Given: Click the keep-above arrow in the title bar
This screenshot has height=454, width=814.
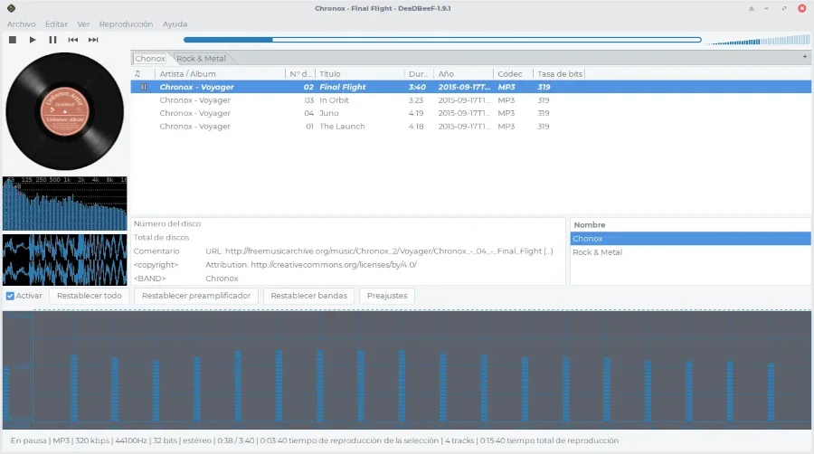Looking at the screenshot, I should click(752, 8).
